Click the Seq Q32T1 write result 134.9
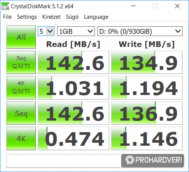Viewport: 189px width, 172px height. 147,62
